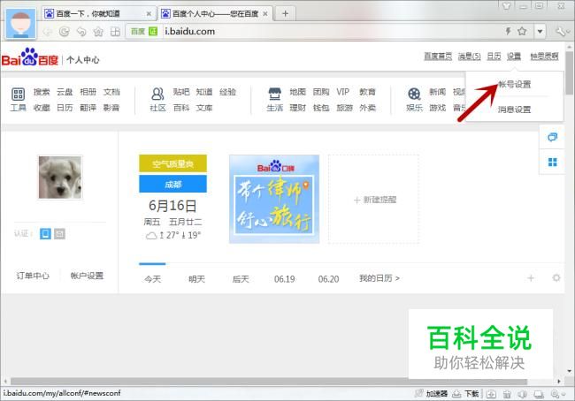Open the 文库 link
Viewport: 575px width, 401px height.
[204, 108]
